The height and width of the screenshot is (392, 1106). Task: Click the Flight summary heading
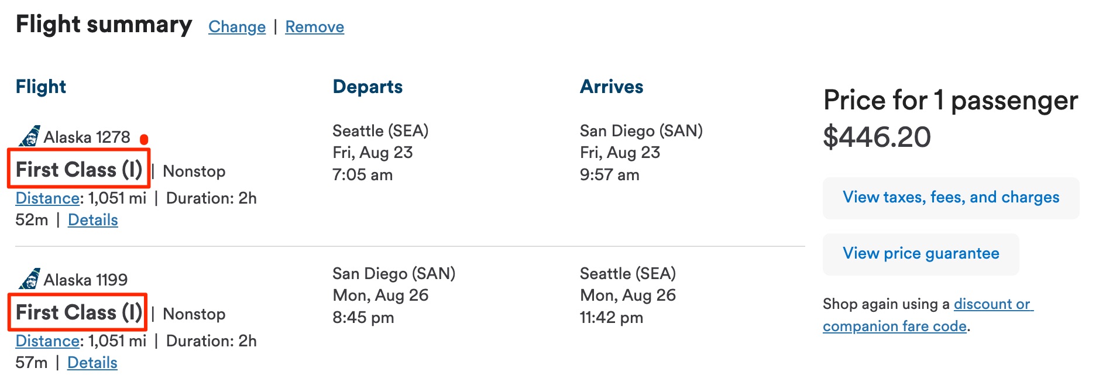click(x=104, y=25)
